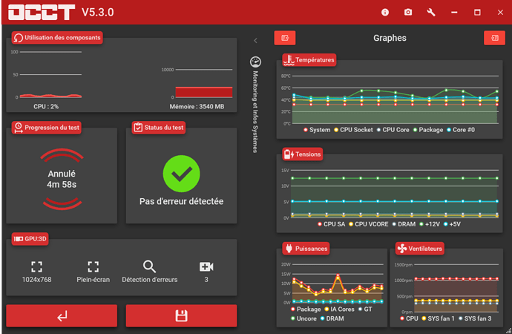Toggle the CPU VCORE legend entry

pos(368,224)
